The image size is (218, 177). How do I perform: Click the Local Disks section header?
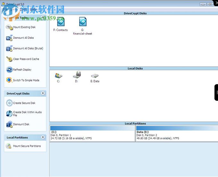pos(135,68)
